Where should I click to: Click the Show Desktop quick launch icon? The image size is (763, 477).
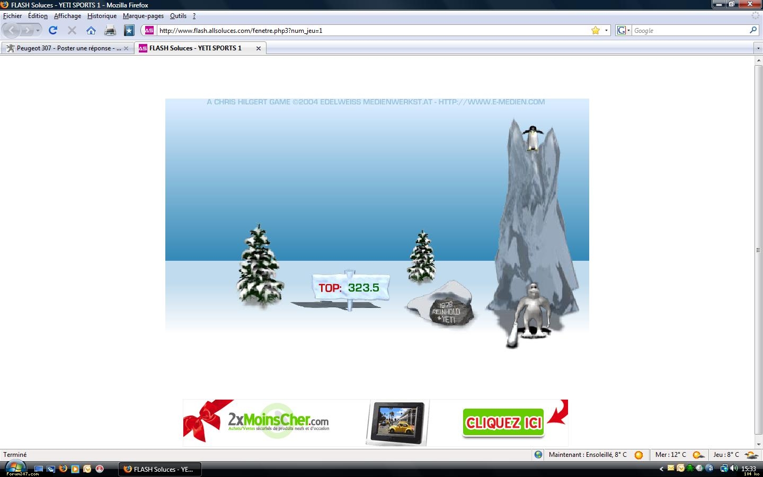tap(39, 469)
